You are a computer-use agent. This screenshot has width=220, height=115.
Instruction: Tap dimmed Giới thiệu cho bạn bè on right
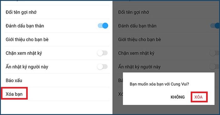[140, 39]
